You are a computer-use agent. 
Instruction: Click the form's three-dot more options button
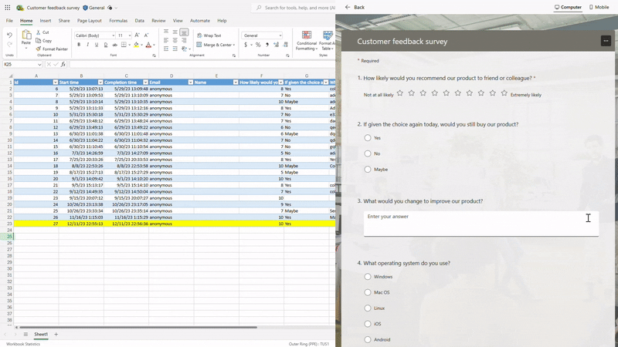tap(606, 41)
